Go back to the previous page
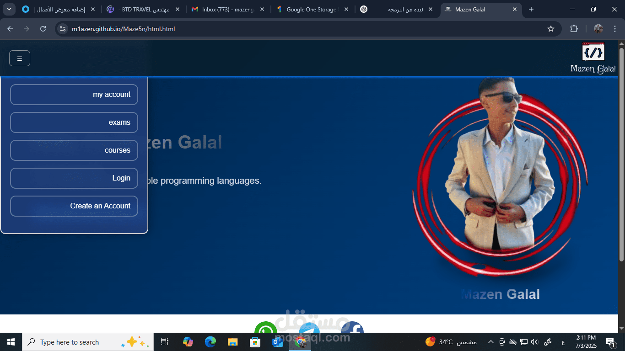625x351 pixels. [x=10, y=29]
